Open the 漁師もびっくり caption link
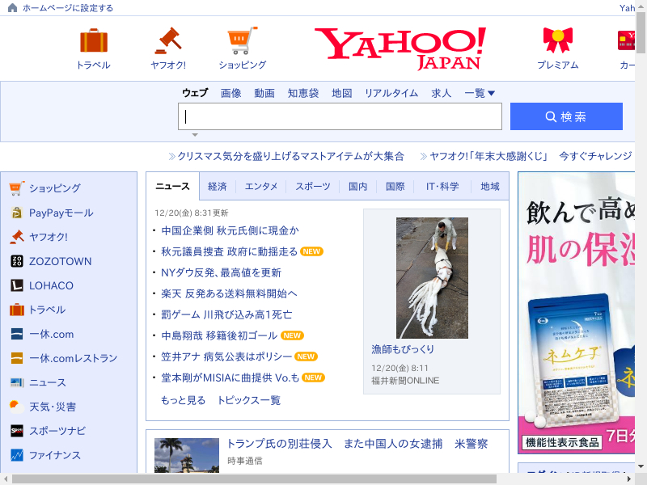Viewport: 647px width, 485px height. [x=402, y=349]
